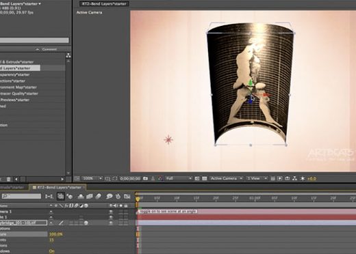
Task: Click the lock column header icon
Action: 126,206
